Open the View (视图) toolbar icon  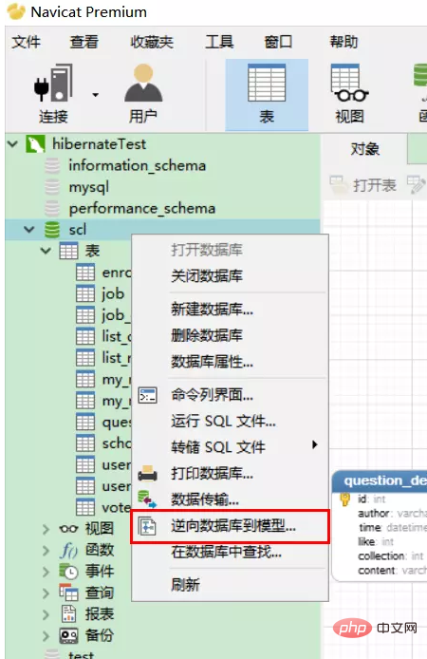(349, 83)
